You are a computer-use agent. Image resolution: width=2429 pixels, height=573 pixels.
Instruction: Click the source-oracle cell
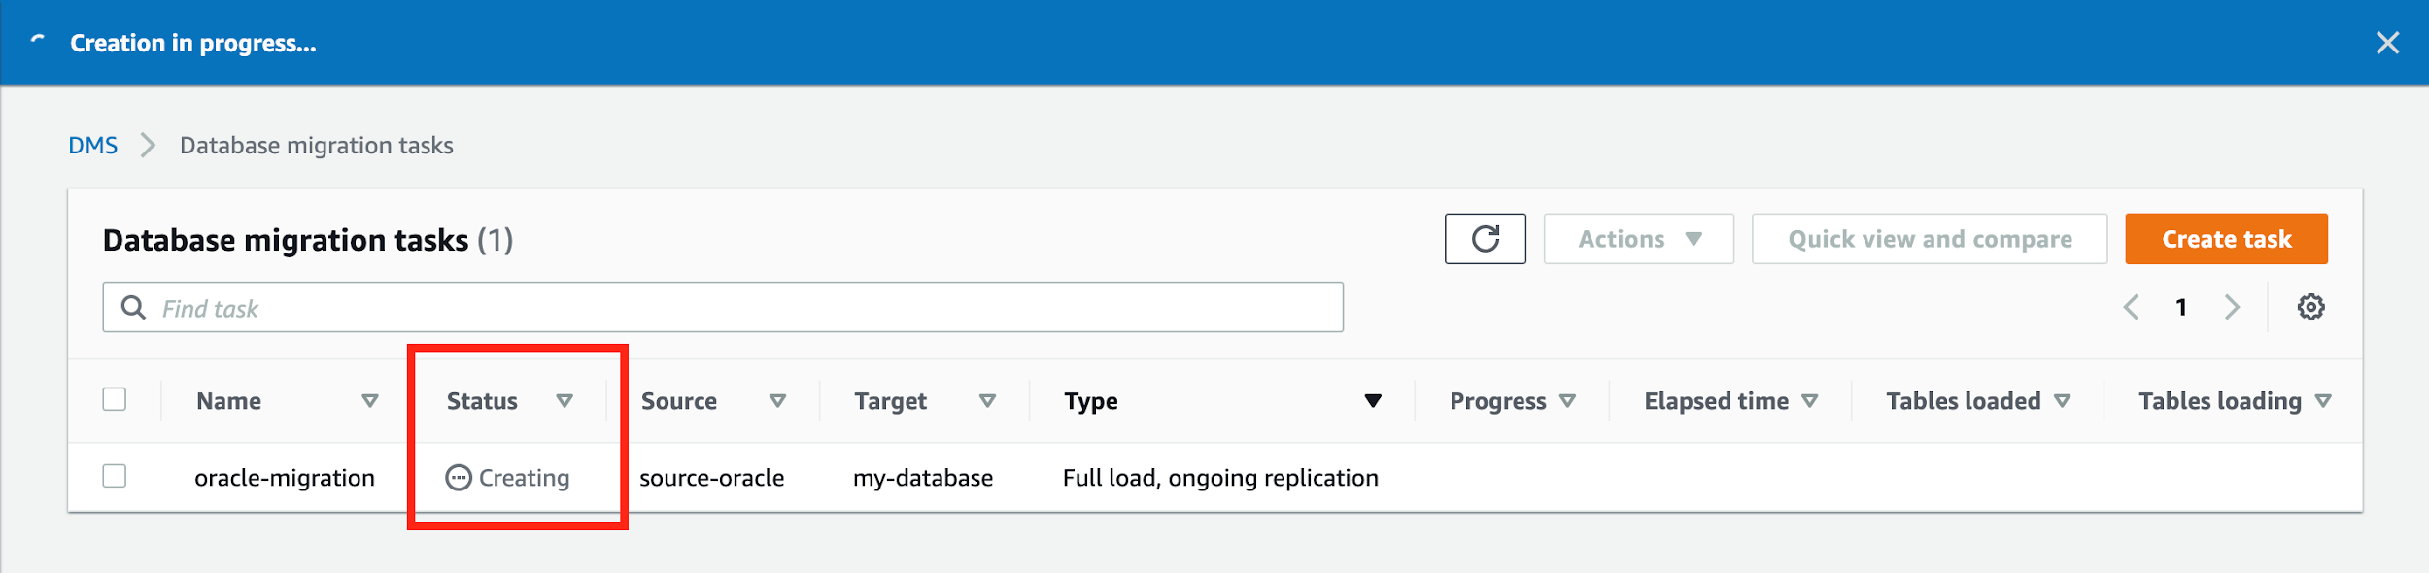click(x=711, y=478)
